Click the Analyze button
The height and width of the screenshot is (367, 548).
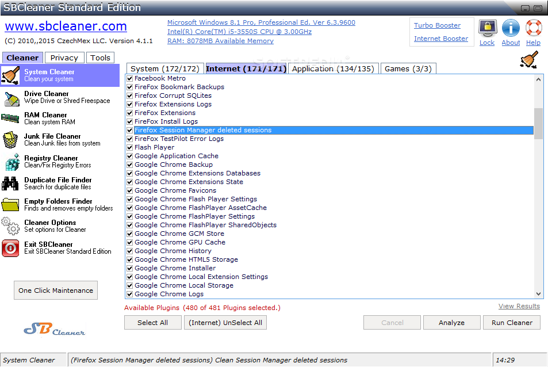pyautogui.click(x=451, y=323)
